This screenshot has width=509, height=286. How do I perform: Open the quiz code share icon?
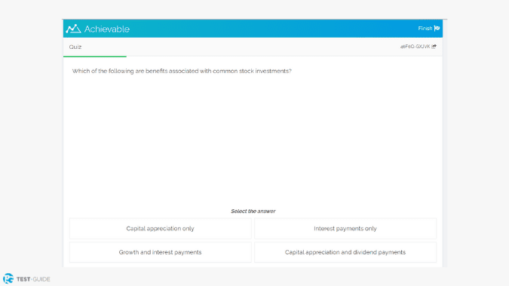click(434, 47)
